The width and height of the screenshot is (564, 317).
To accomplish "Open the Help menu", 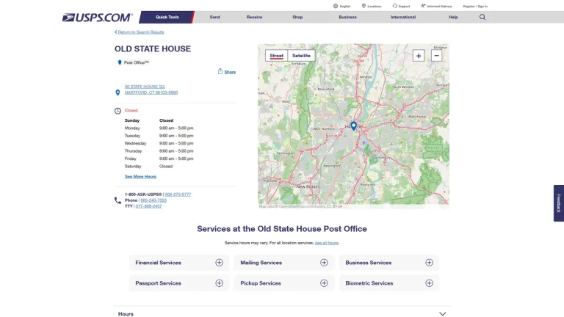I will (x=453, y=17).
